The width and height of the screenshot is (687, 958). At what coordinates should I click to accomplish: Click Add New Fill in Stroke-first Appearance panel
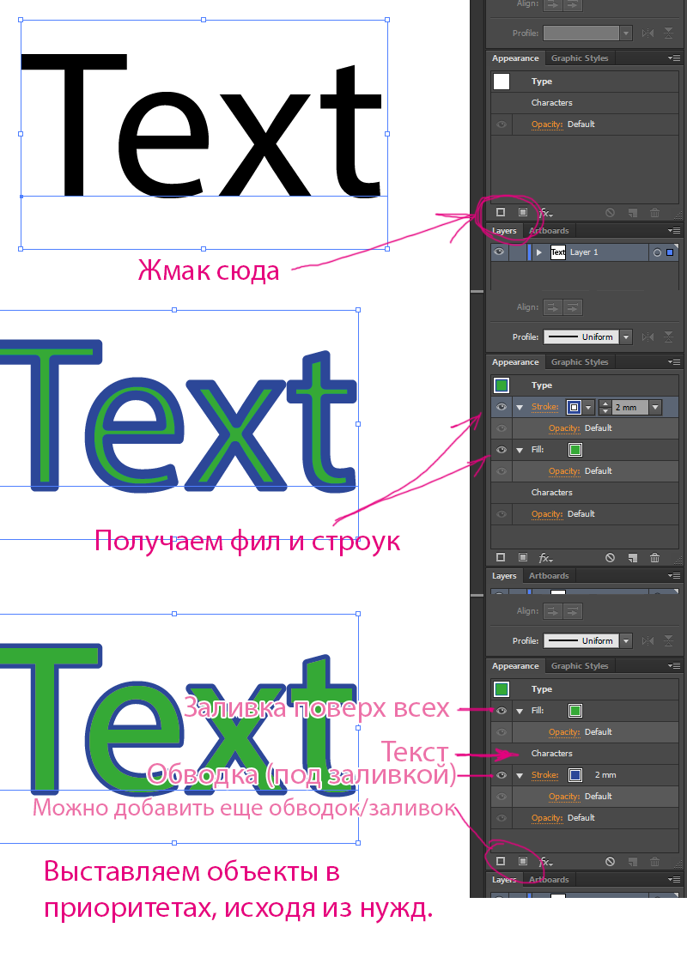click(x=523, y=557)
